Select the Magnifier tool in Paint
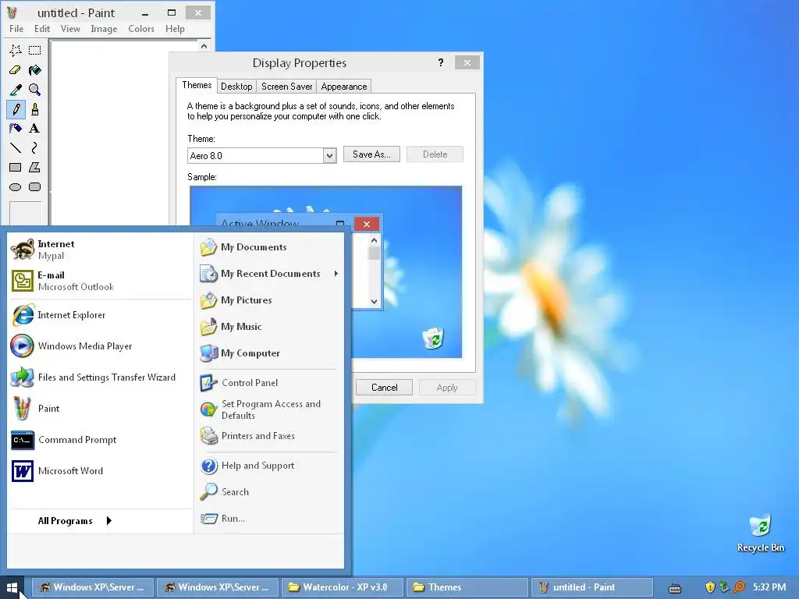 click(x=34, y=90)
